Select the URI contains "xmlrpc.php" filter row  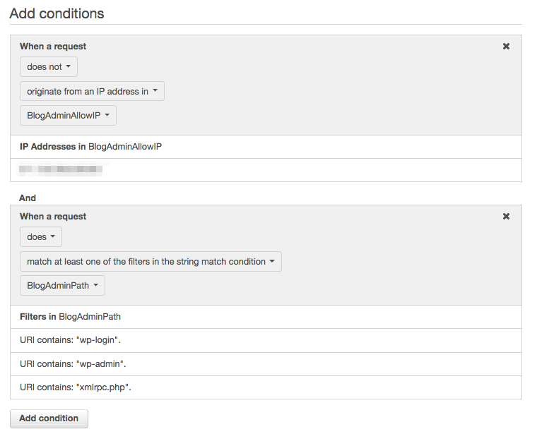(266, 387)
